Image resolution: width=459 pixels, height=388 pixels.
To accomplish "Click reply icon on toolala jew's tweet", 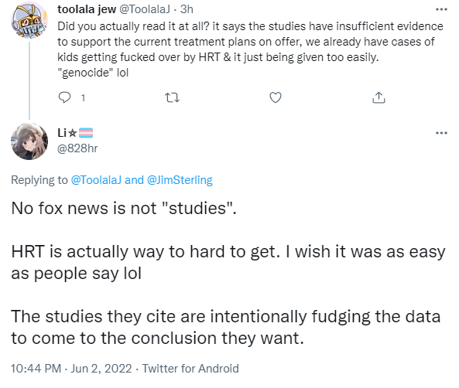I will coord(65,97).
